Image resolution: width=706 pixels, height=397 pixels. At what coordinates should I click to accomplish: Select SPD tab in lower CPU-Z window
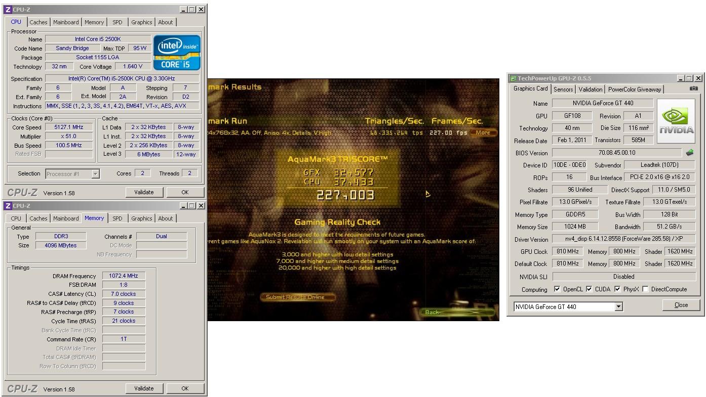coord(117,218)
